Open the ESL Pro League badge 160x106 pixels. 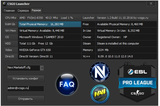[137, 82]
